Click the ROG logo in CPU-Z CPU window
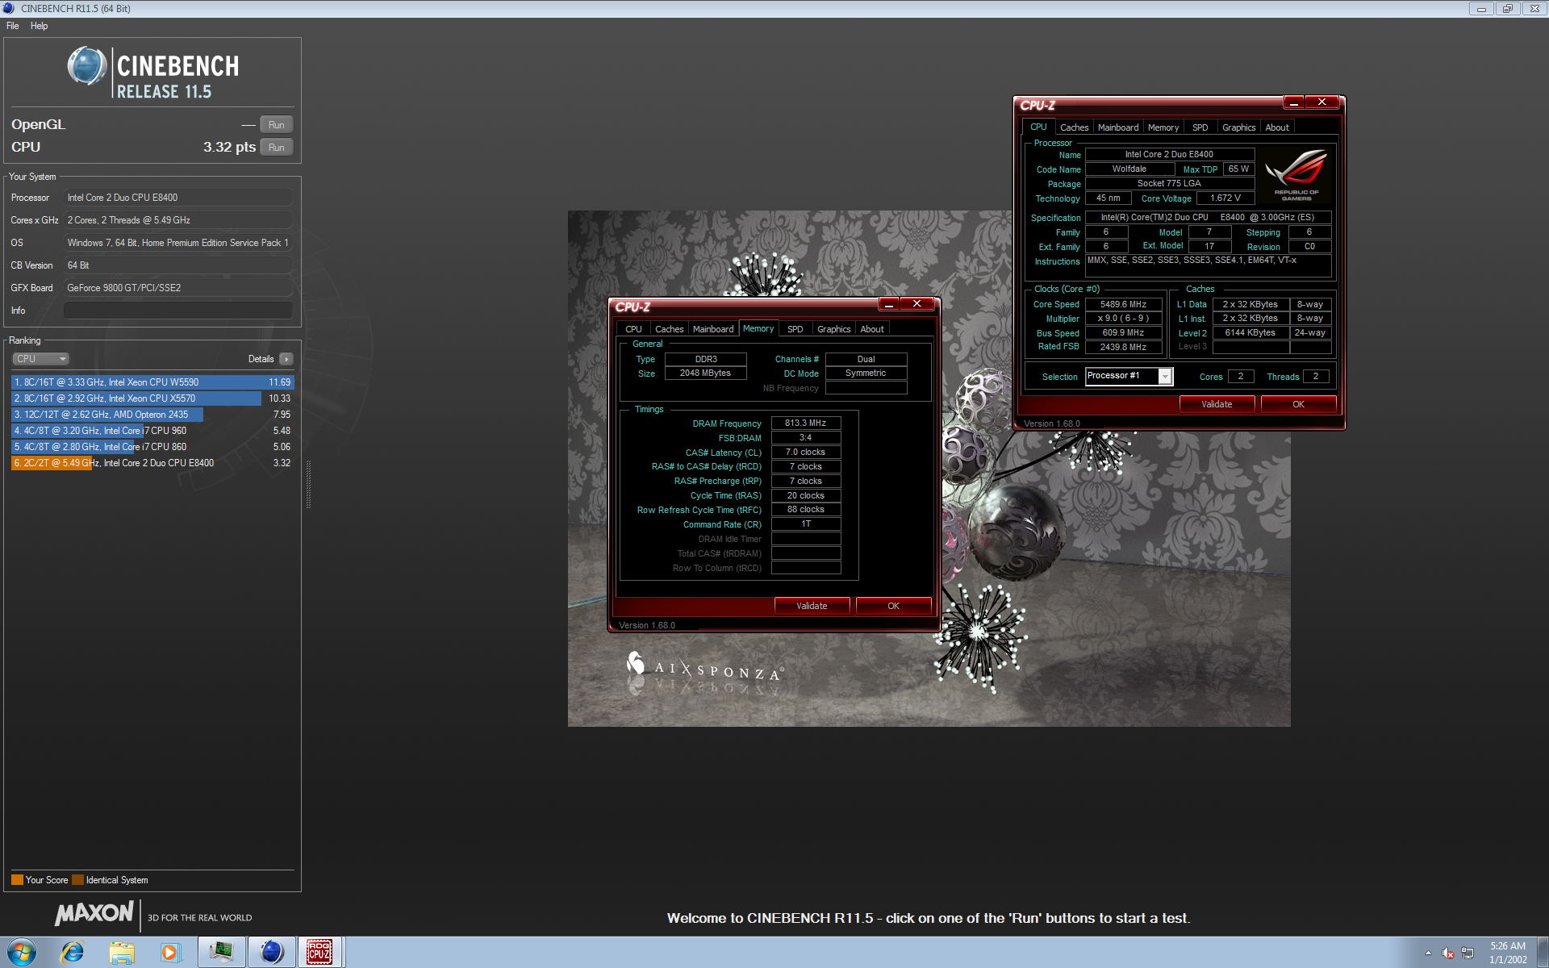Screen dimensions: 1549x968 [1296, 173]
